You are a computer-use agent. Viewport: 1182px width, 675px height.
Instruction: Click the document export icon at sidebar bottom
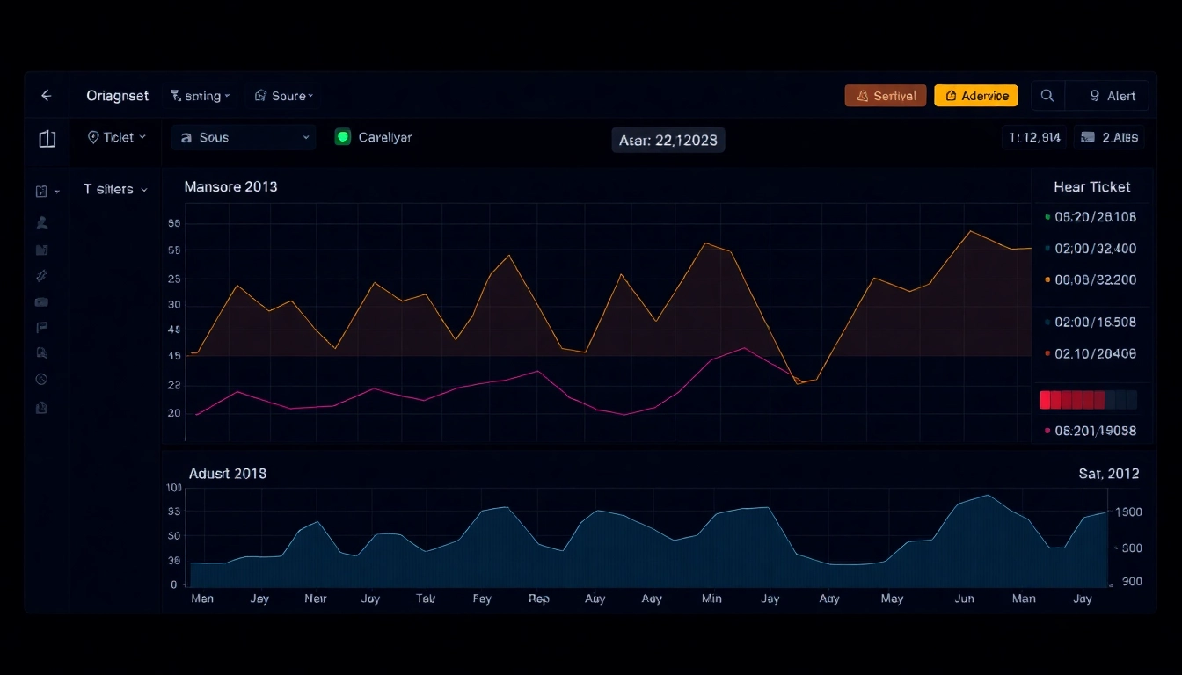(x=41, y=407)
